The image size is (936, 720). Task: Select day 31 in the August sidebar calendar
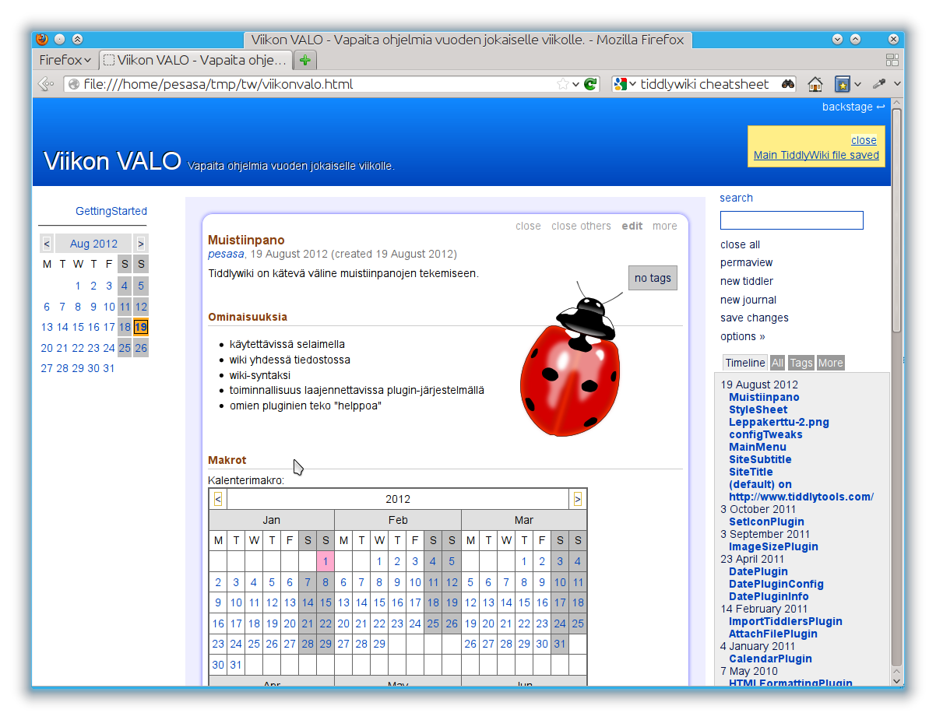click(109, 368)
